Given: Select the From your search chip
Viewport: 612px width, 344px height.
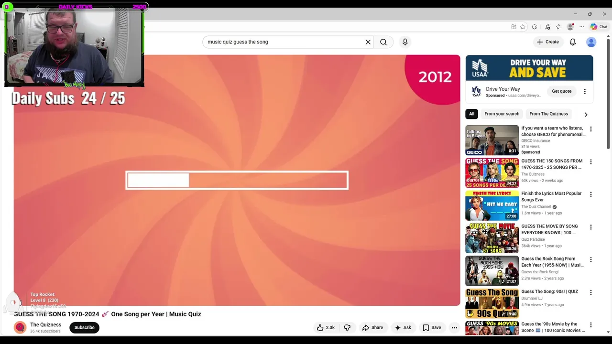Looking at the screenshot, I should point(502,114).
